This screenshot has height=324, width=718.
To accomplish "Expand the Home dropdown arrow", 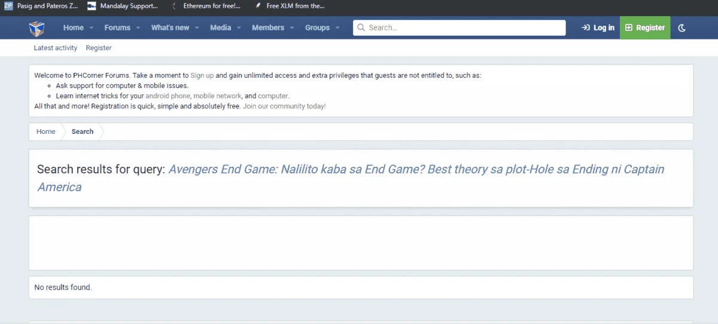I will (x=92, y=27).
